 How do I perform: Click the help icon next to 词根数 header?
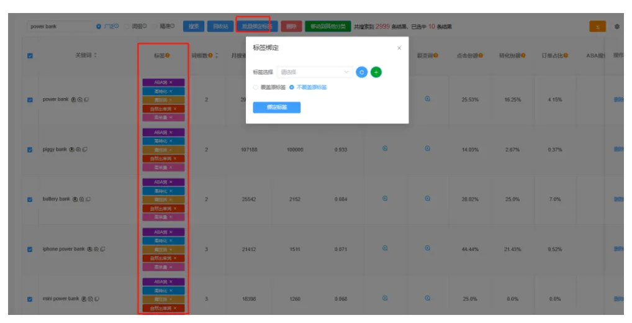tap(210, 56)
